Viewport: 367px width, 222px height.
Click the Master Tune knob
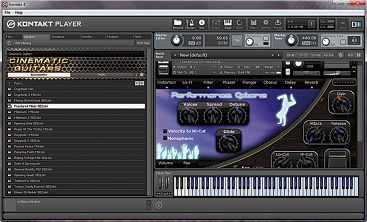pos(291,40)
